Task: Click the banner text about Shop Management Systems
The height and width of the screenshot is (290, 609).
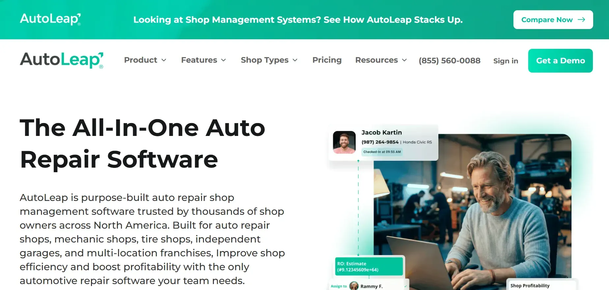Action: point(298,20)
